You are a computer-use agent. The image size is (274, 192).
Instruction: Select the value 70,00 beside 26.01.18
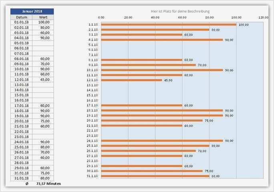tap(43, 152)
